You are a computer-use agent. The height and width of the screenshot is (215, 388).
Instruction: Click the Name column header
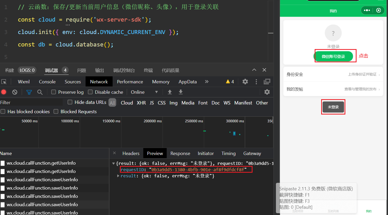55,153
